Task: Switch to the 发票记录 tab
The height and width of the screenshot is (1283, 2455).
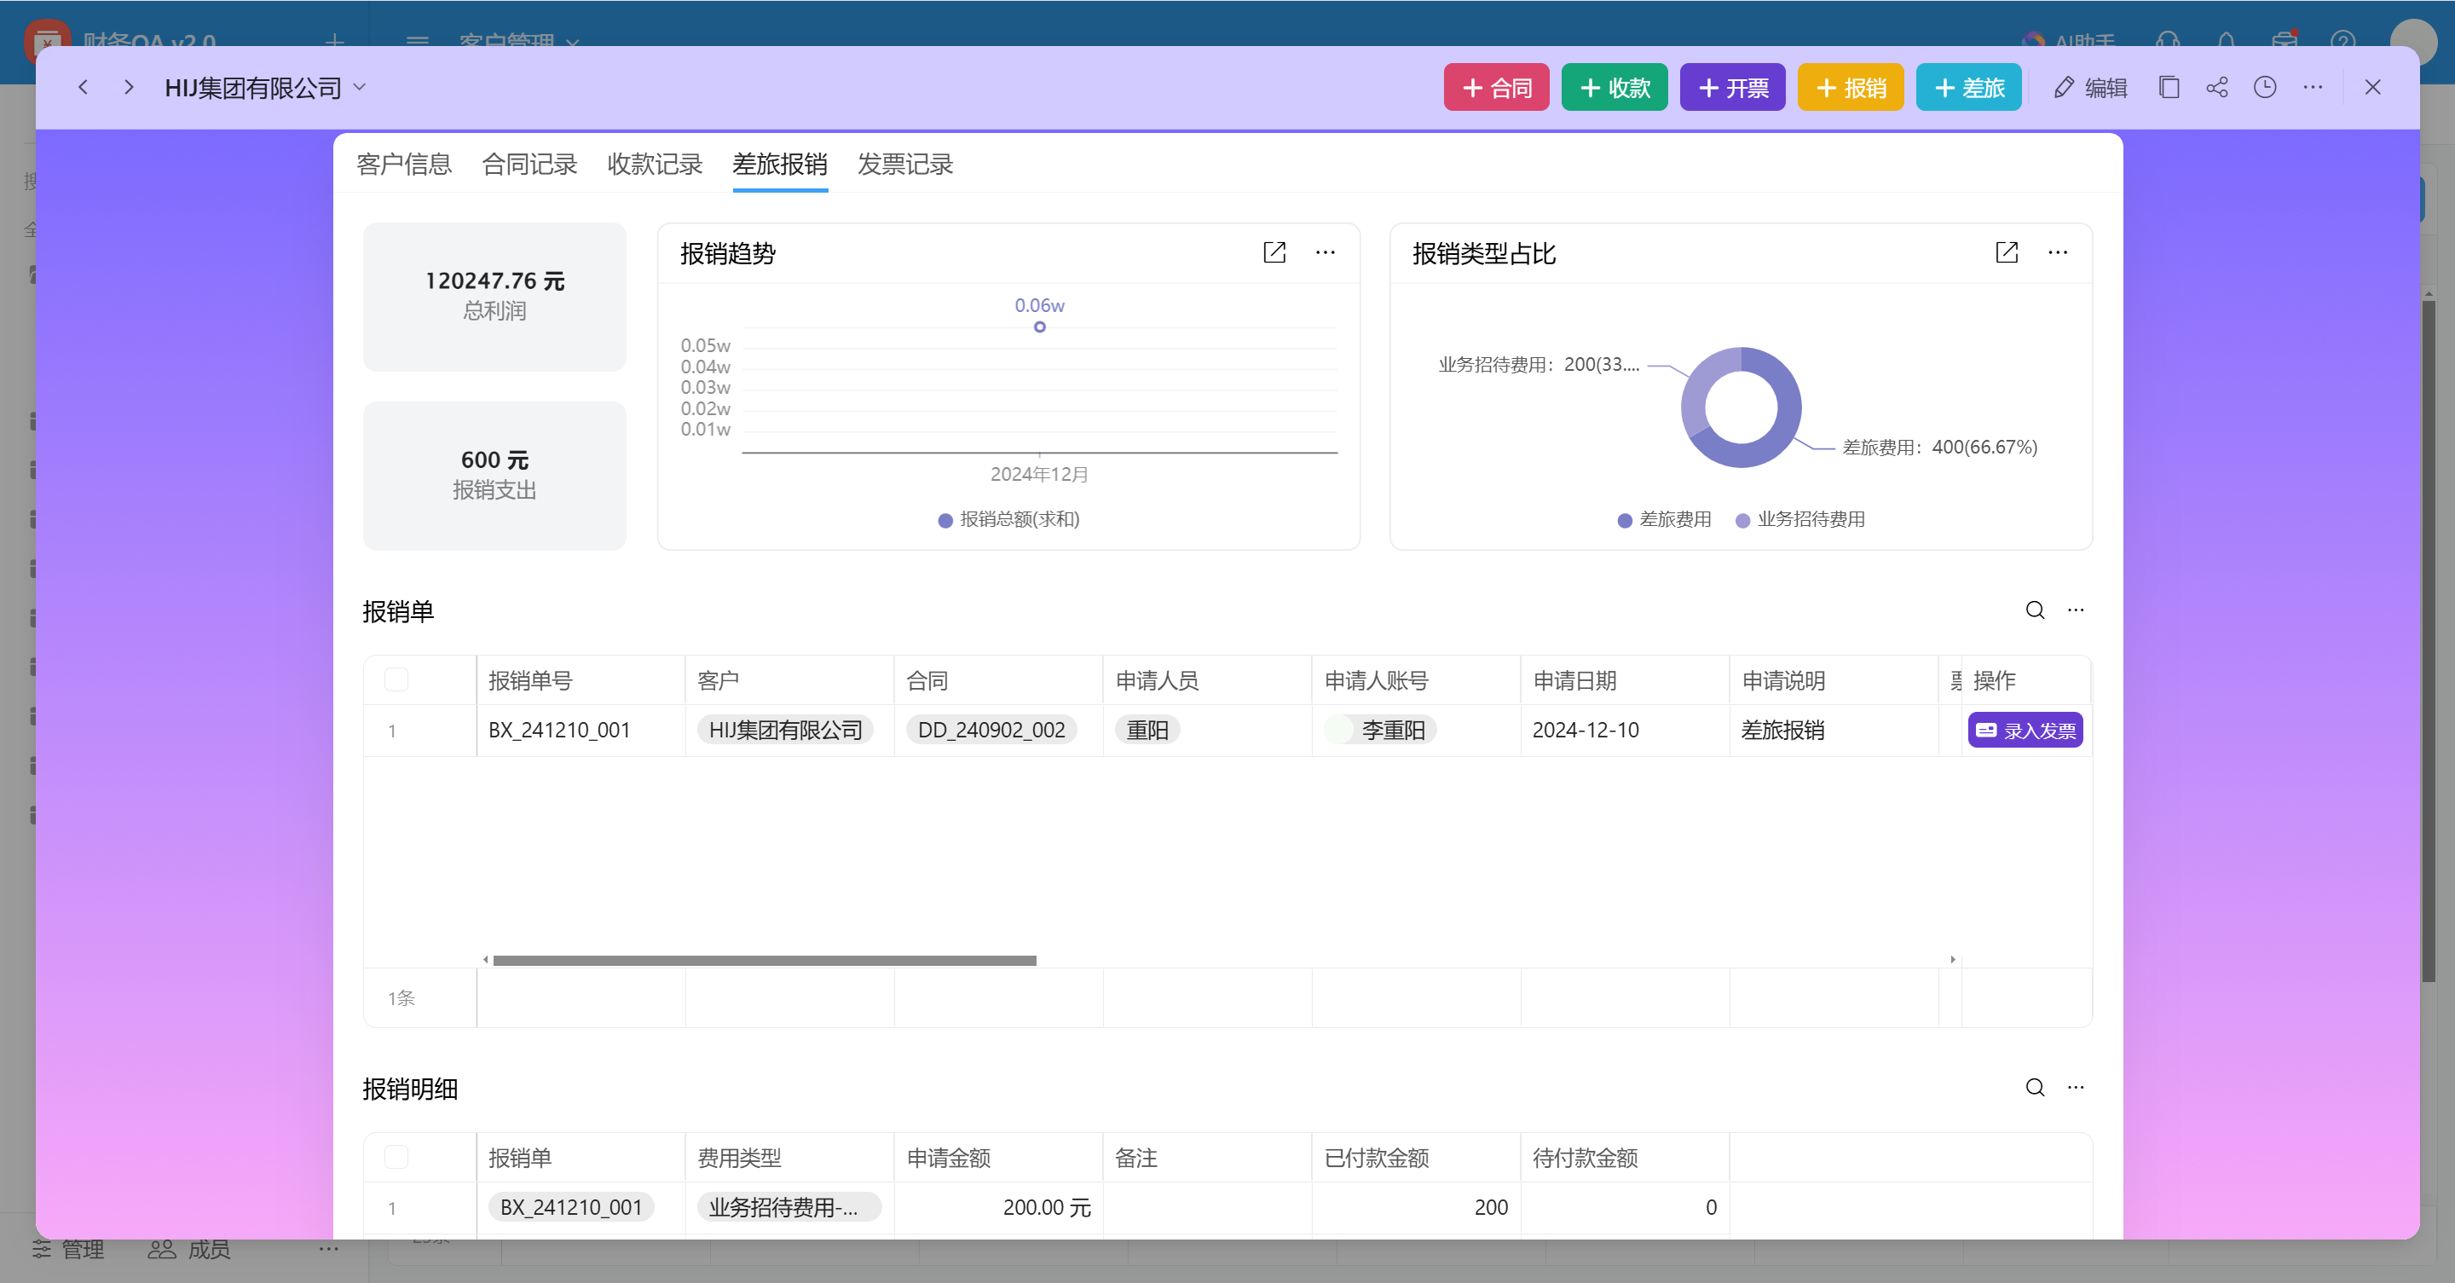Action: (905, 164)
